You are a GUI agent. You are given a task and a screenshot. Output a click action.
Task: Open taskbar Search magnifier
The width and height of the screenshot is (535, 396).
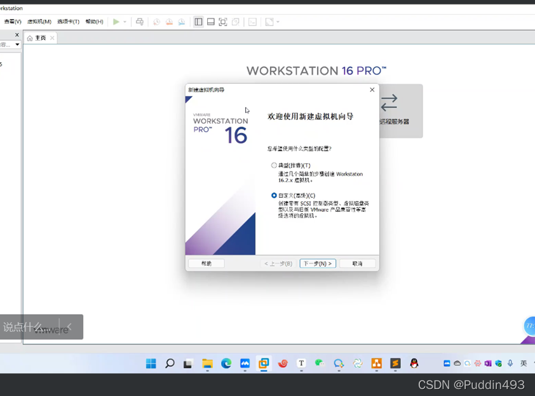pyautogui.click(x=170, y=364)
